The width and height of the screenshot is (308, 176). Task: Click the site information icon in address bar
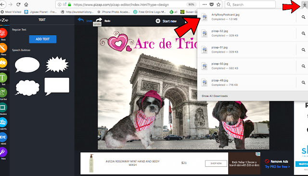coord(60,4)
